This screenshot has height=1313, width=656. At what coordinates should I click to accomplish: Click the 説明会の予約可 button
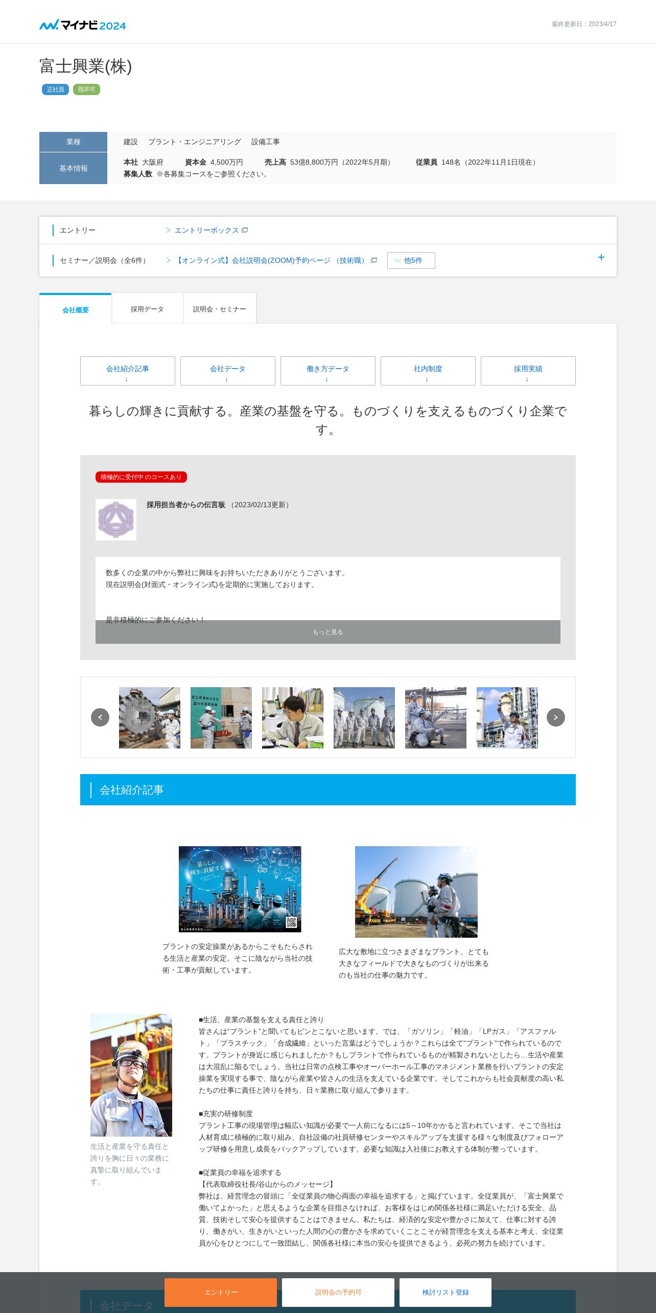(x=338, y=1292)
